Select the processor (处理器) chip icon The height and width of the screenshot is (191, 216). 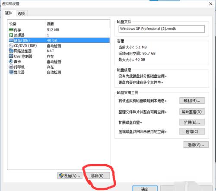click(11, 35)
